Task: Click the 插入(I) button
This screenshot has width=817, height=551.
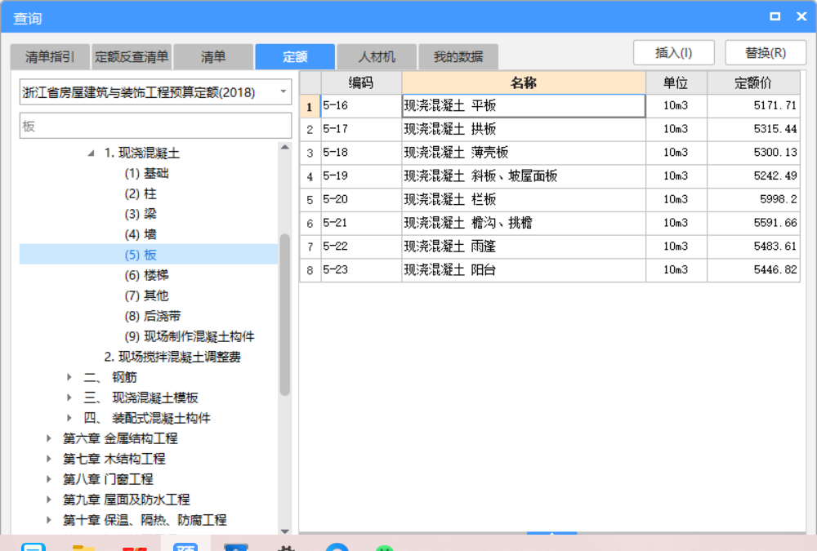Action: pyautogui.click(x=674, y=53)
